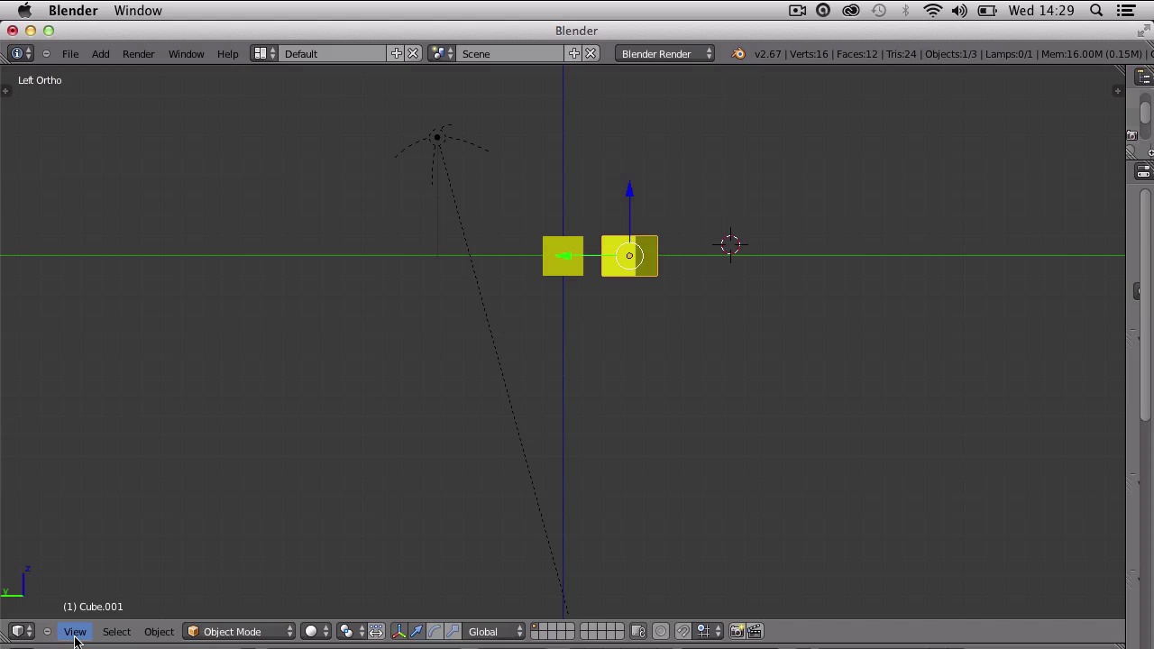The height and width of the screenshot is (649, 1154).
Task: Expand the viewport properties panel plus
Action: (1118, 90)
